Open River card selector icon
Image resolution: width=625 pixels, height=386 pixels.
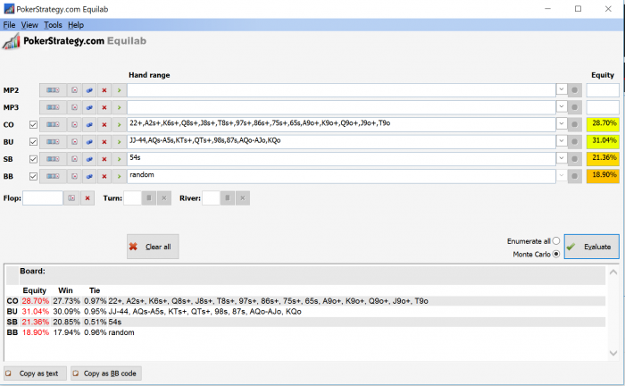pyautogui.click(x=227, y=198)
